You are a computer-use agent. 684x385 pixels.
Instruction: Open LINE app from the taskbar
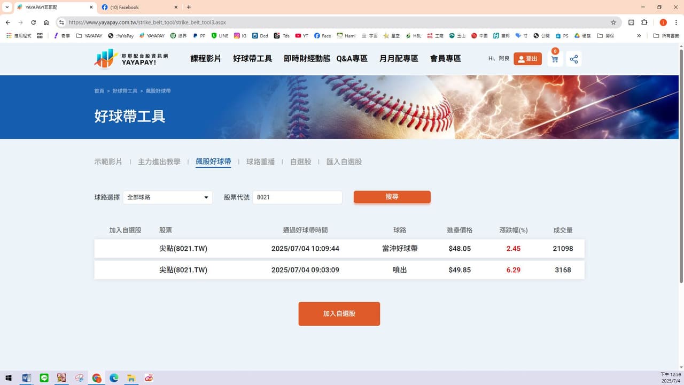[44, 378]
